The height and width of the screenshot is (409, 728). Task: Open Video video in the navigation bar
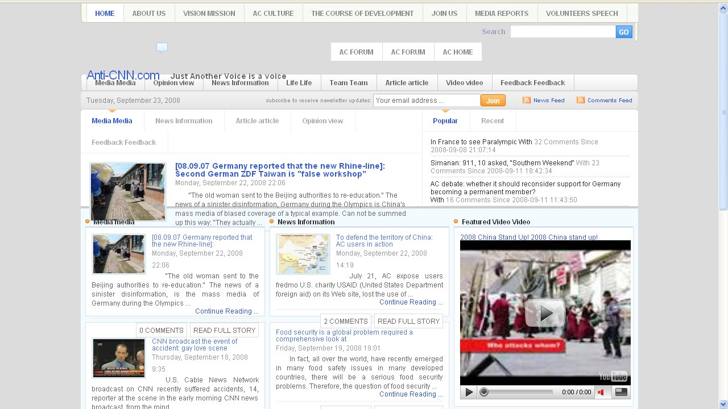click(465, 82)
